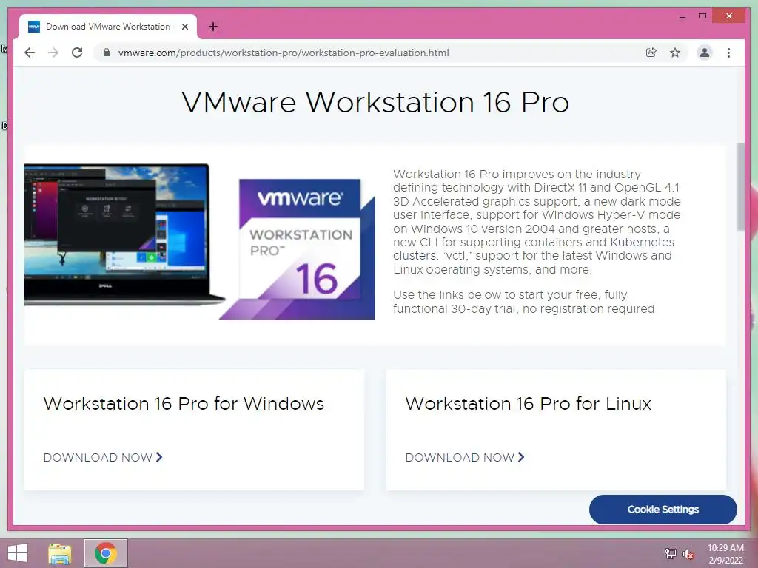Screen dimensions: 758x568
Task: Click the Workstation 16 Pro for Windows heading
Action: (x=184, y=403)
